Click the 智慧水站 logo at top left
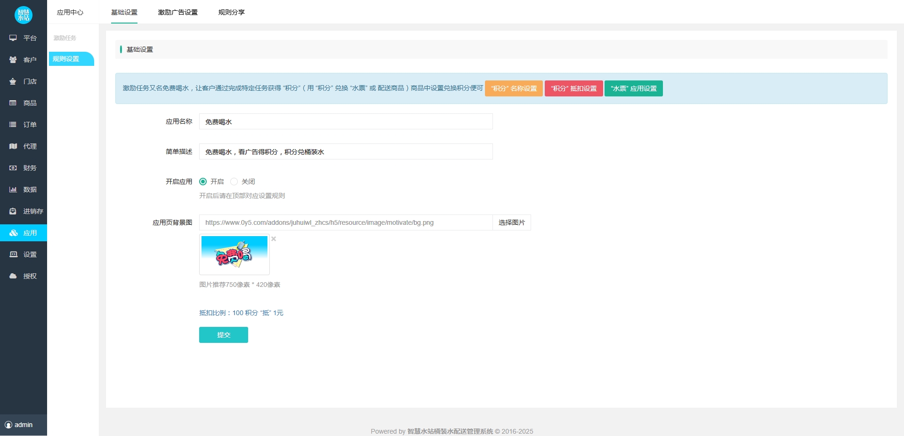Viewport: 904px width, 436px height. tap(24, 15)
